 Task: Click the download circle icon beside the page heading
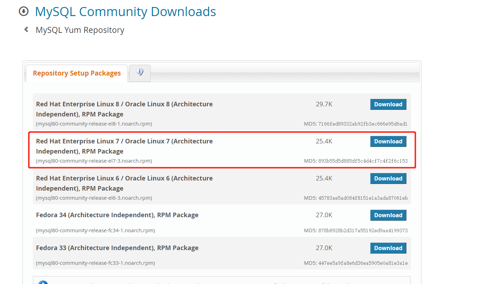(23, 12)
